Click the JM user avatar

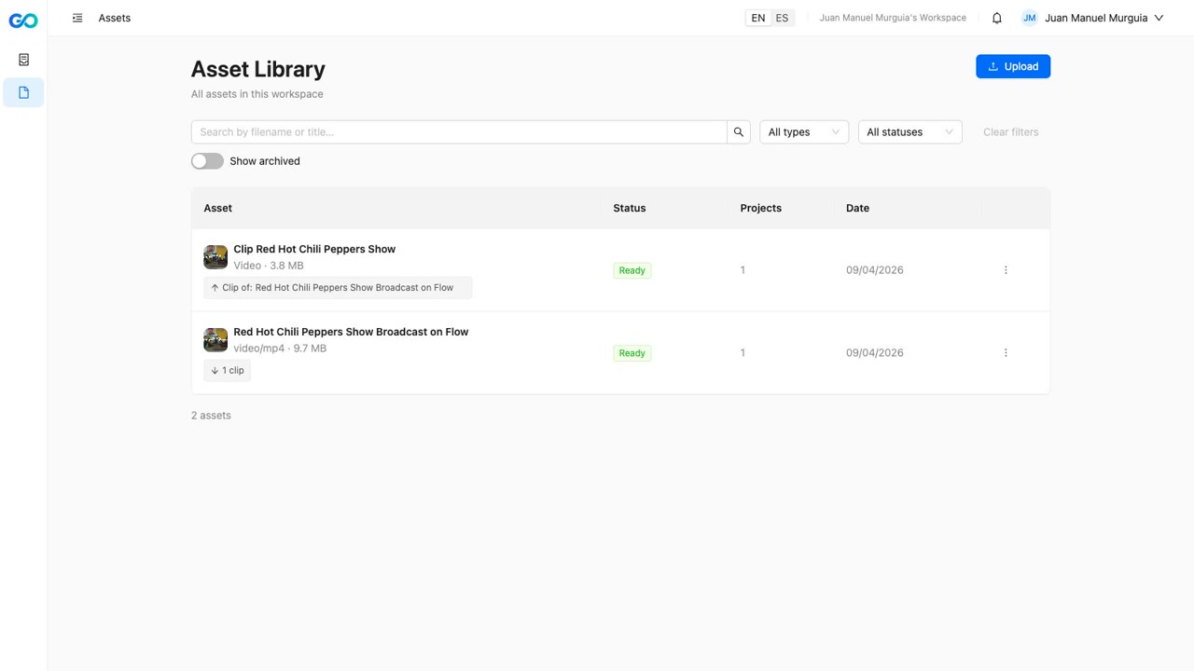point(1029,18)
